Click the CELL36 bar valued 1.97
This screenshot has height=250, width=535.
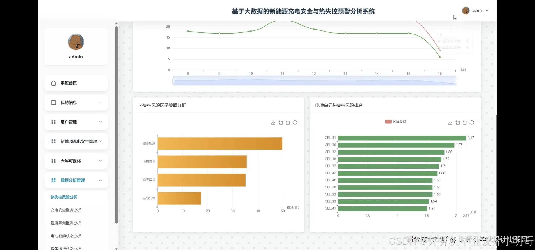click(x=396, y=145)
